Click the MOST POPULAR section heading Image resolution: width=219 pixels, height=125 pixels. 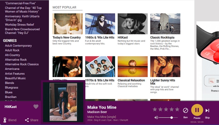64,7
